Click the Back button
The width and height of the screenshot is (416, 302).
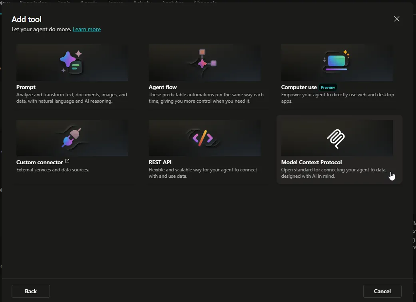[30, 291]
